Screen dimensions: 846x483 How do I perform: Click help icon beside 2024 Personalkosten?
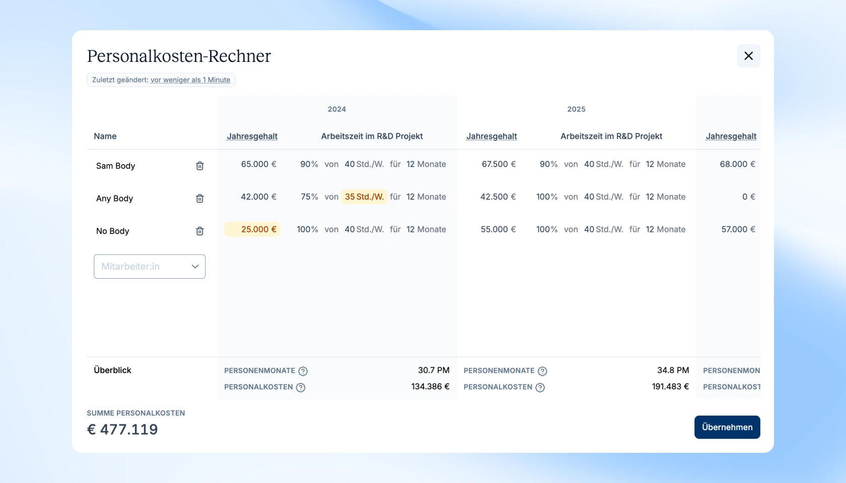coord(301,387)
